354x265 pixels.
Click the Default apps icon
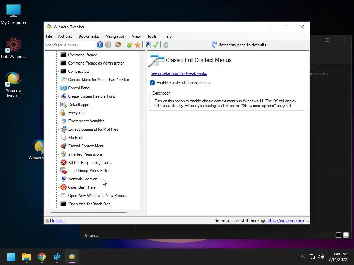click(64, 105)
